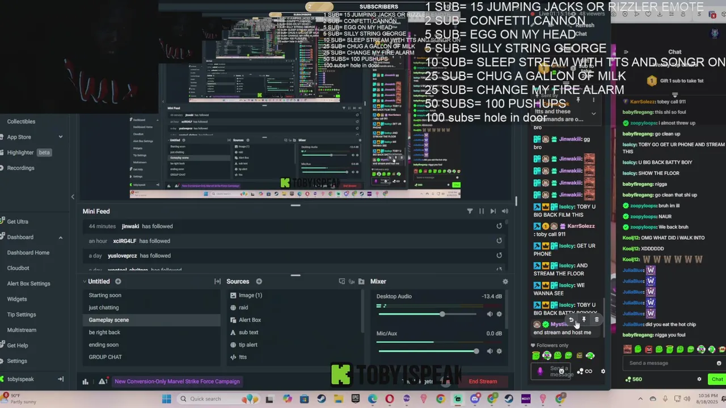
Task: Mute Desktop Audio in the mixer
Action: [489, 314]
